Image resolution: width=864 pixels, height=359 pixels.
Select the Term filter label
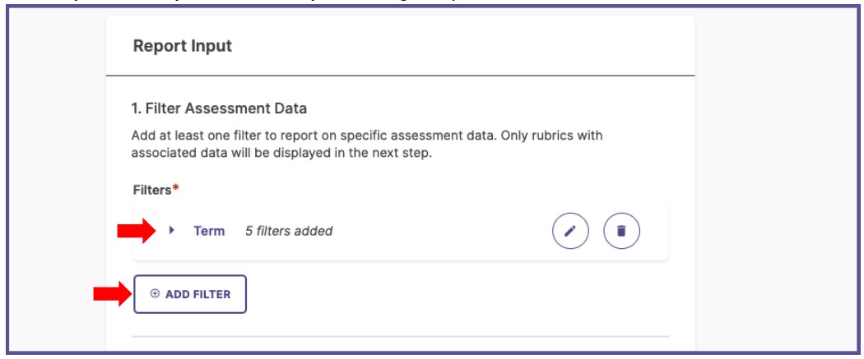(209, 231)
